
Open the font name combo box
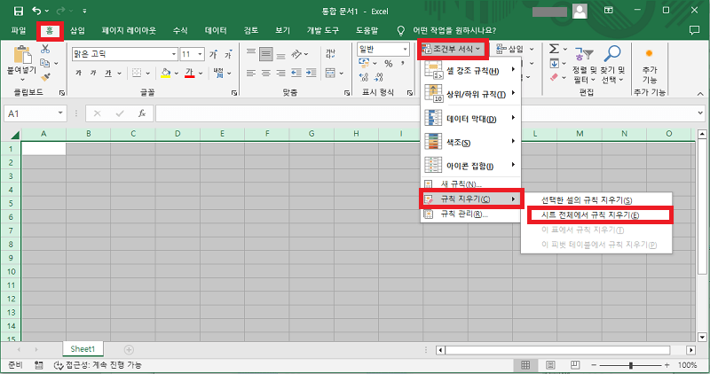point(124,54)
